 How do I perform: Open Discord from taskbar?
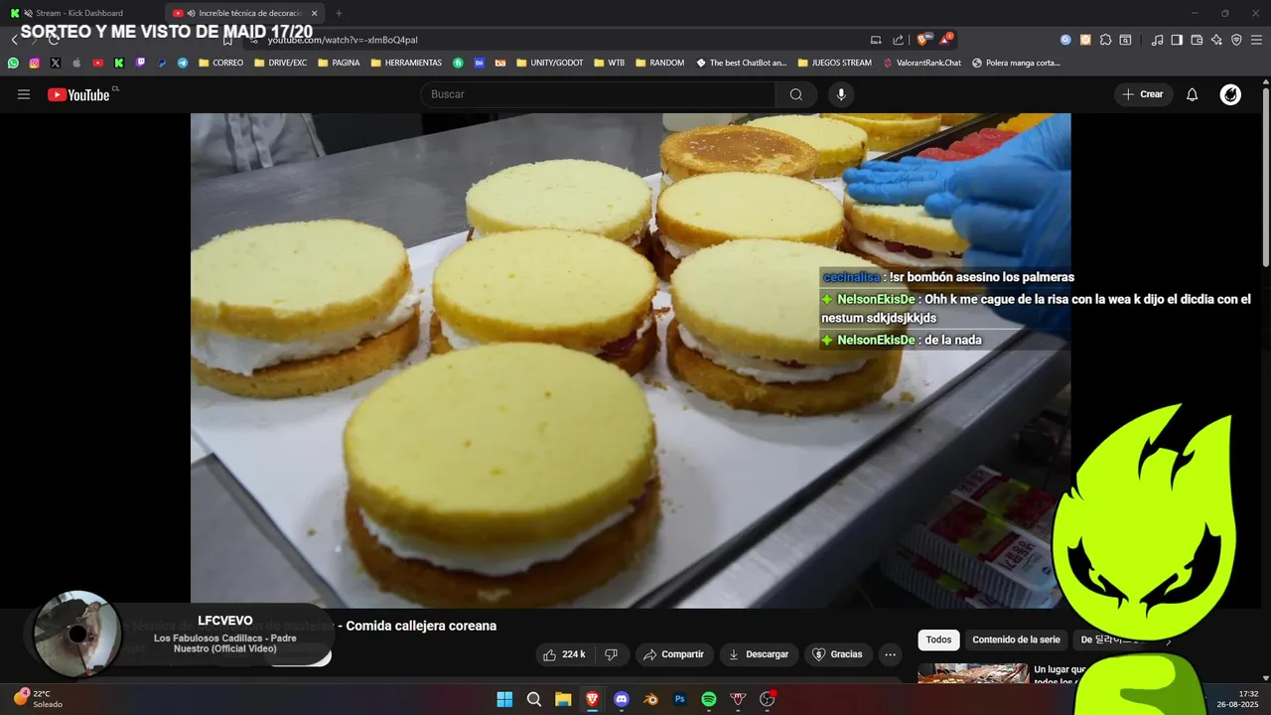(x=622, y=699)
